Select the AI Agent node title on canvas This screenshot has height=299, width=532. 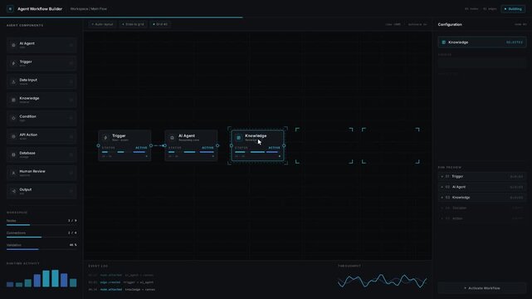187,135
